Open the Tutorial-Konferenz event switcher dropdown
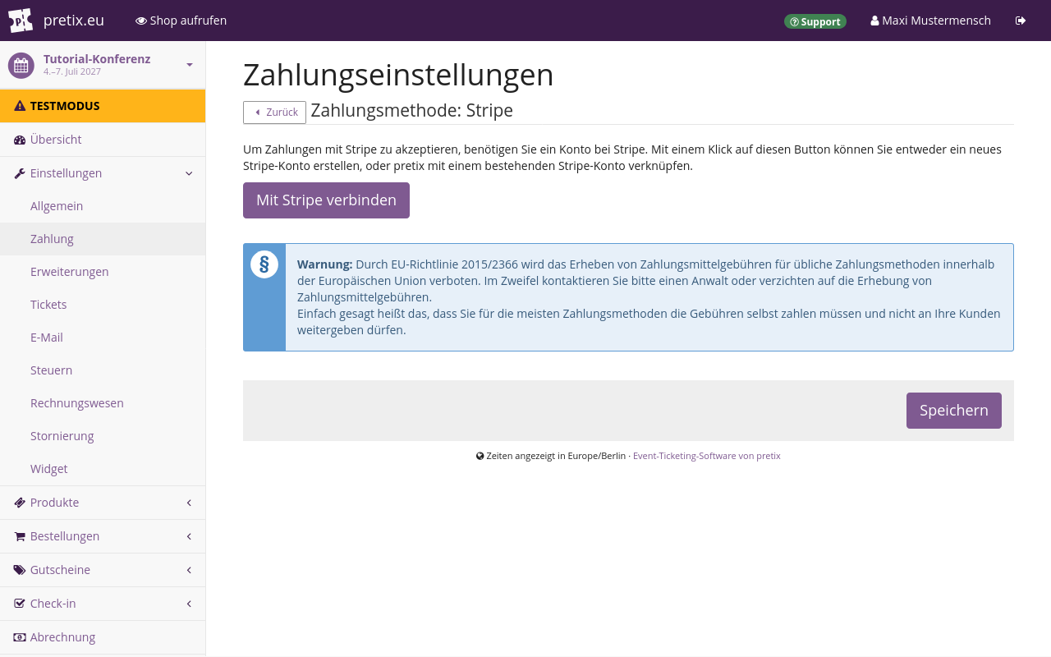This screenshot has width=1051, height=657. [190, 65]
